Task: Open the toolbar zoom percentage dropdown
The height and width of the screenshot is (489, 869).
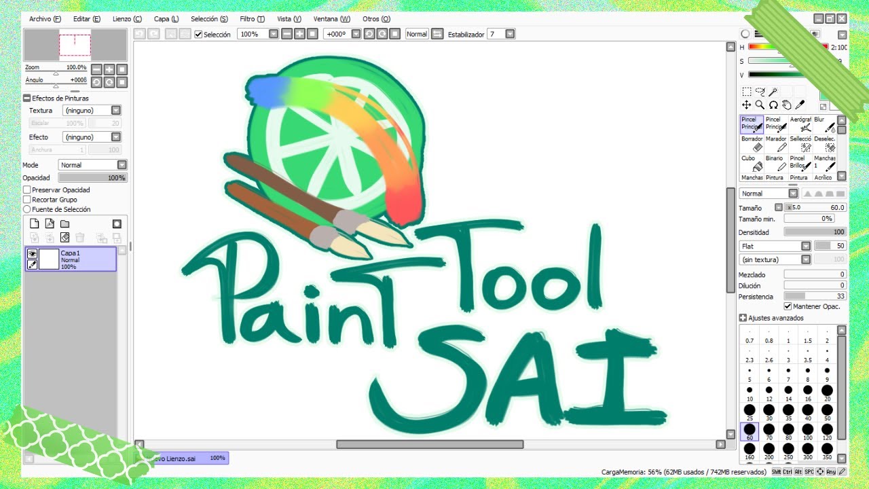Action: point(274,34)
